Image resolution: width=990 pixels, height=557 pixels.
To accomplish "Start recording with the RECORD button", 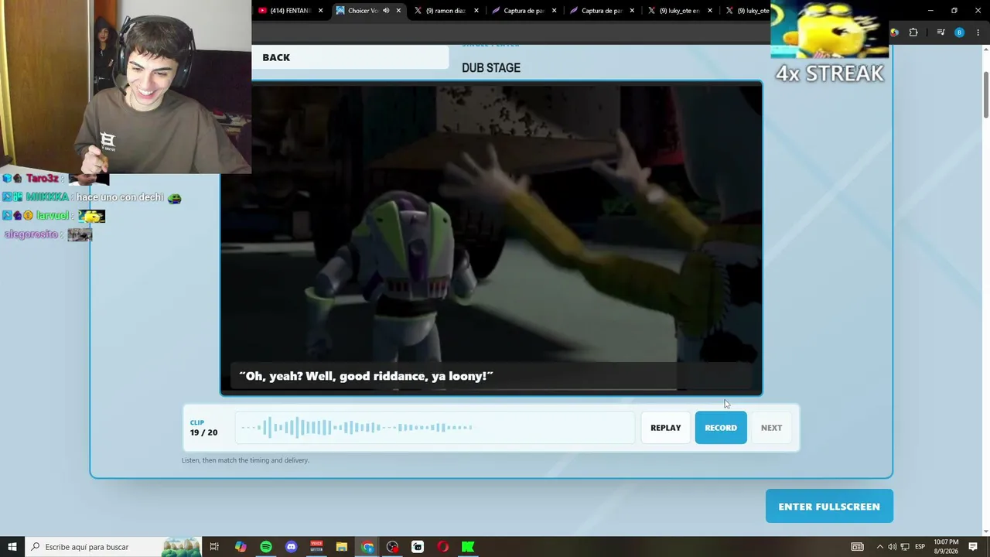I will (721, 428).
